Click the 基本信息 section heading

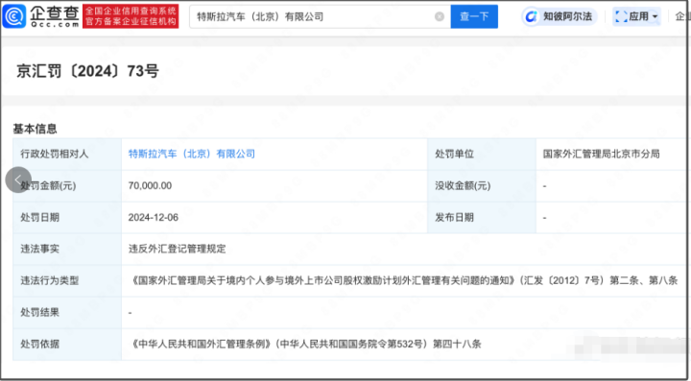click(x=36, y=129)
